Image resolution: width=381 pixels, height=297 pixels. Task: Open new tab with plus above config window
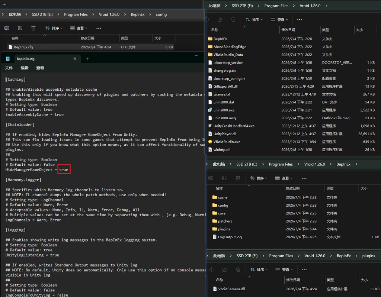[4, 4]
